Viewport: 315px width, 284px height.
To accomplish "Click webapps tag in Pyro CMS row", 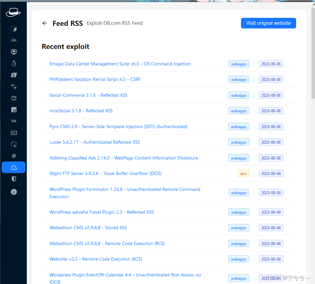I will tap(239, 127).
